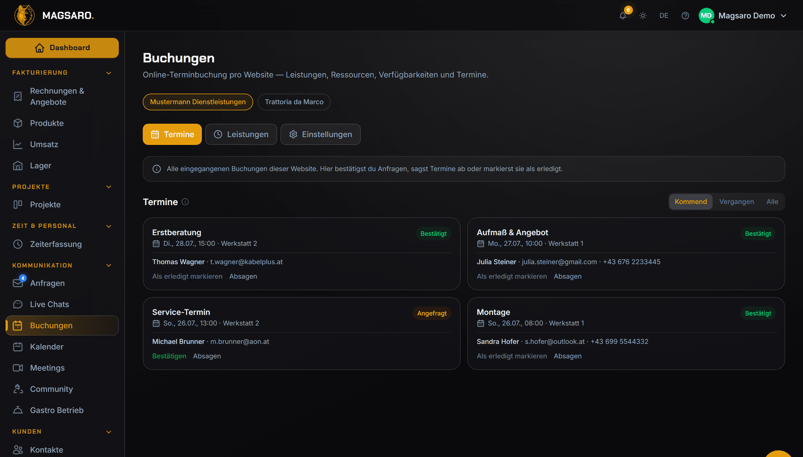Collapse the Kunden section

[109, 431]
